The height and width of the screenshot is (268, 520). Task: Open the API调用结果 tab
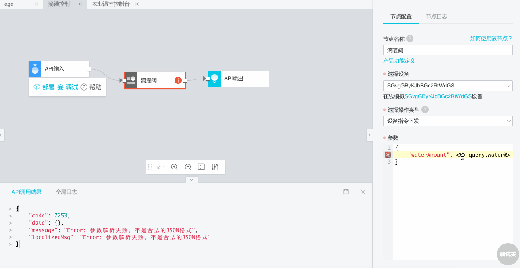pos(27,192)
